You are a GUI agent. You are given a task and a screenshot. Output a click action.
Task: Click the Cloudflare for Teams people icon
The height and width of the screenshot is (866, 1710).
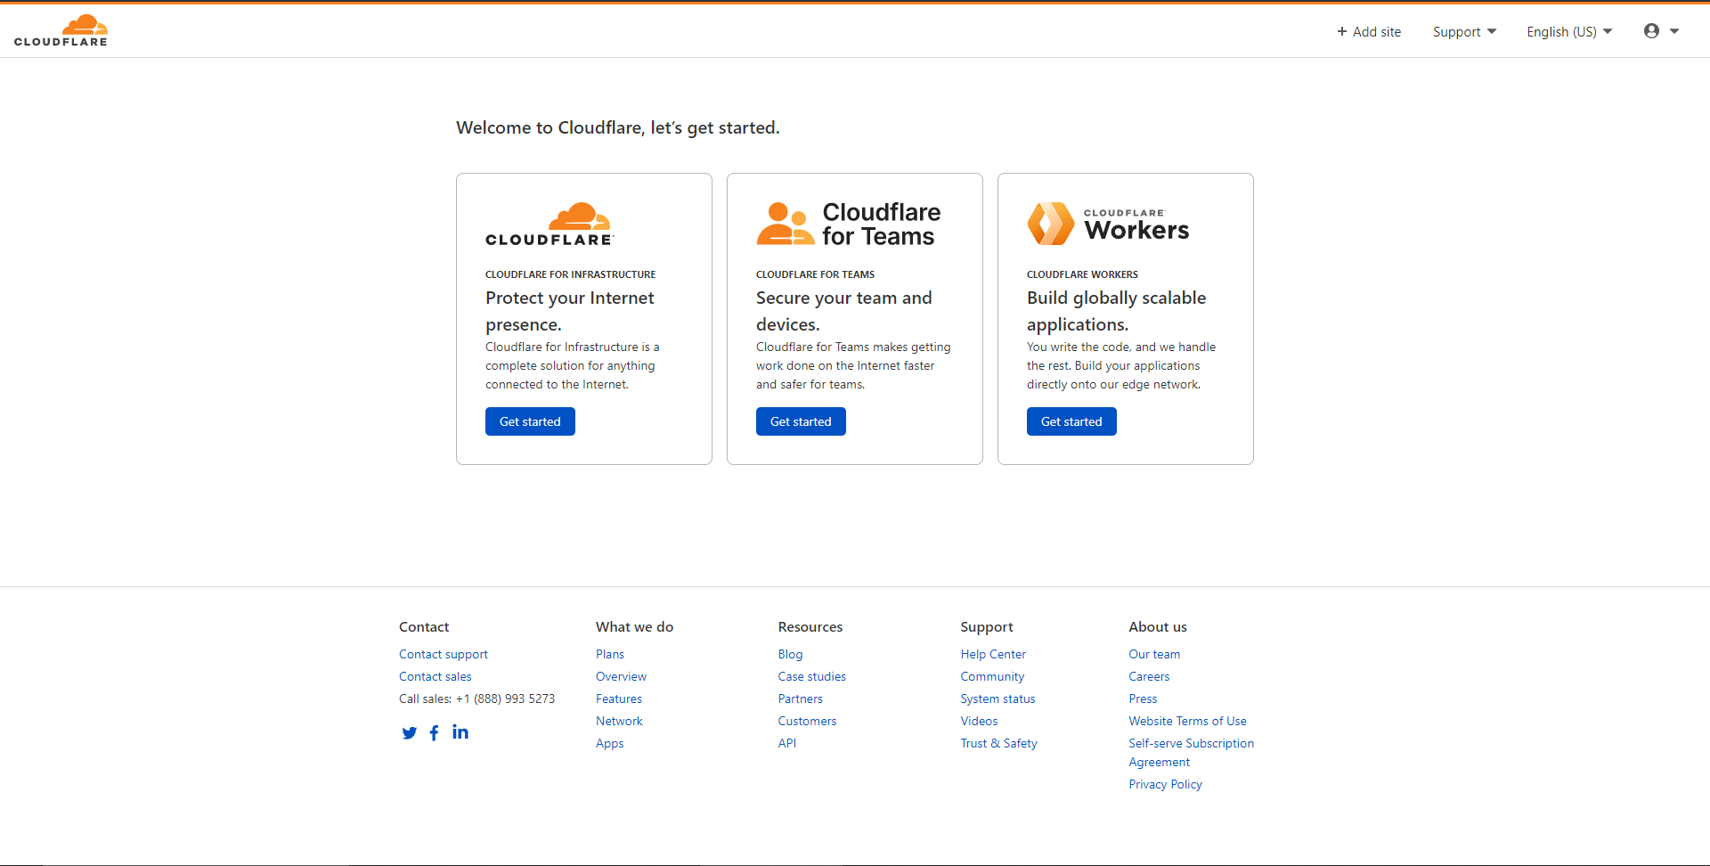pyautogui.click(x=785, y=224)
